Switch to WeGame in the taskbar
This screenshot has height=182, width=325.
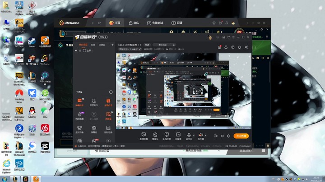pos(25,179)
